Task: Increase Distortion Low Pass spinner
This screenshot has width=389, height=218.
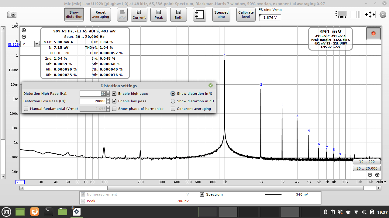Action: click(x=108, y=100)
